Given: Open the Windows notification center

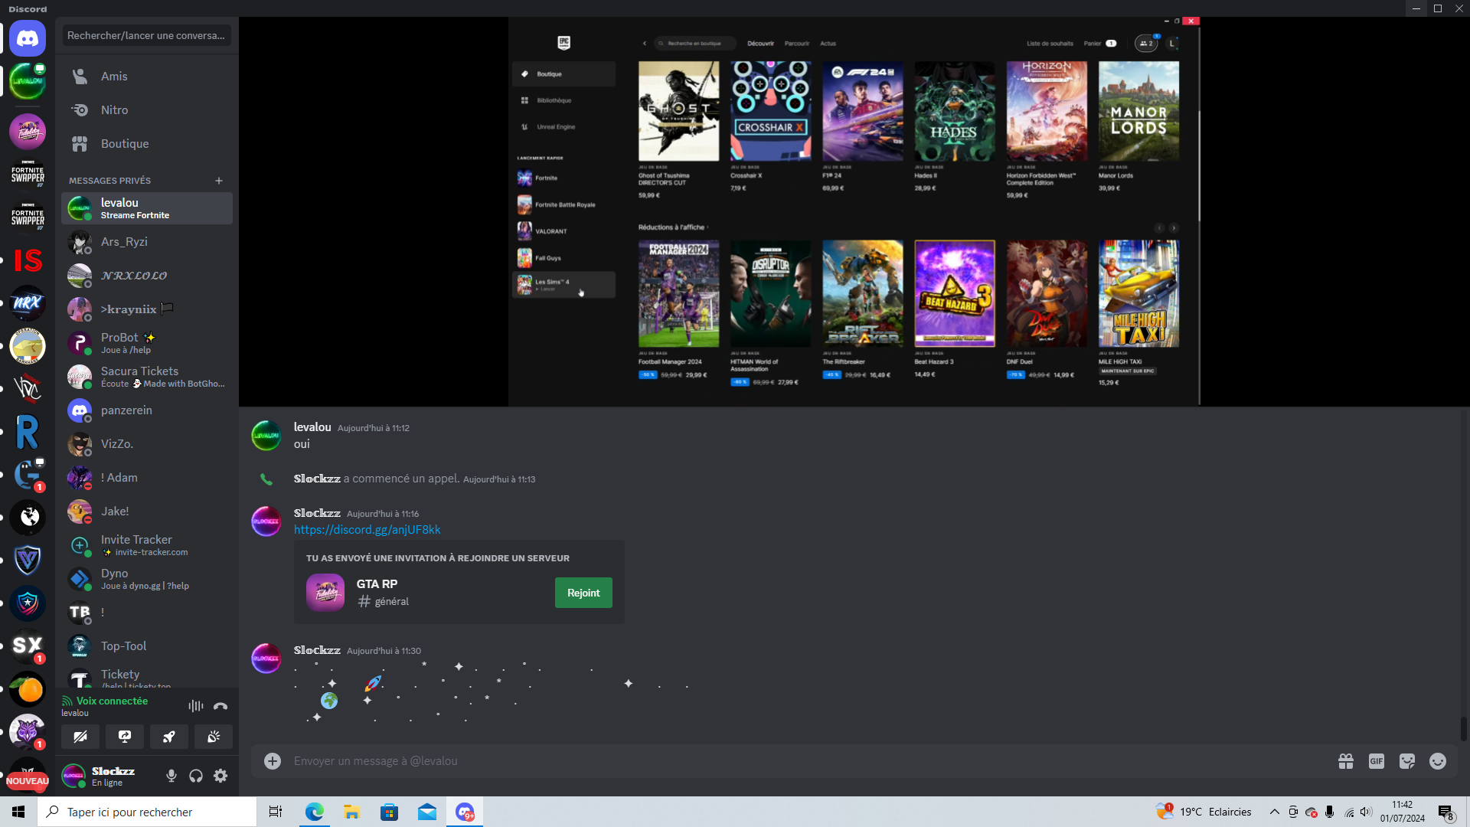Looking at the screenshot, I should pyautogui.click(x=1445, y=812).
